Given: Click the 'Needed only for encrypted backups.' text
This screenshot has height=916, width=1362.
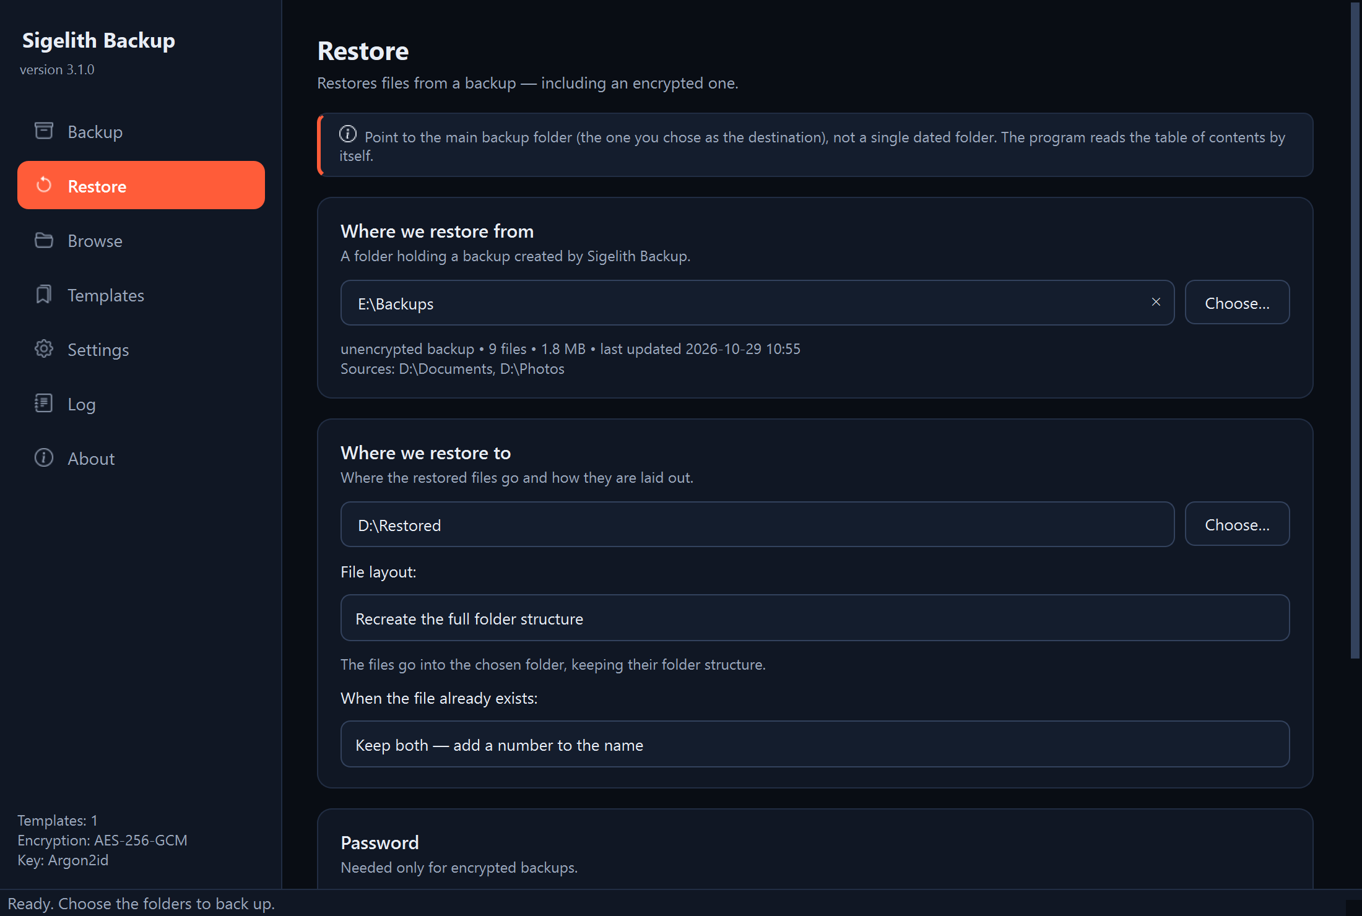Looking at the screenshot, I should pyautogui.click(x=459, y=868).
